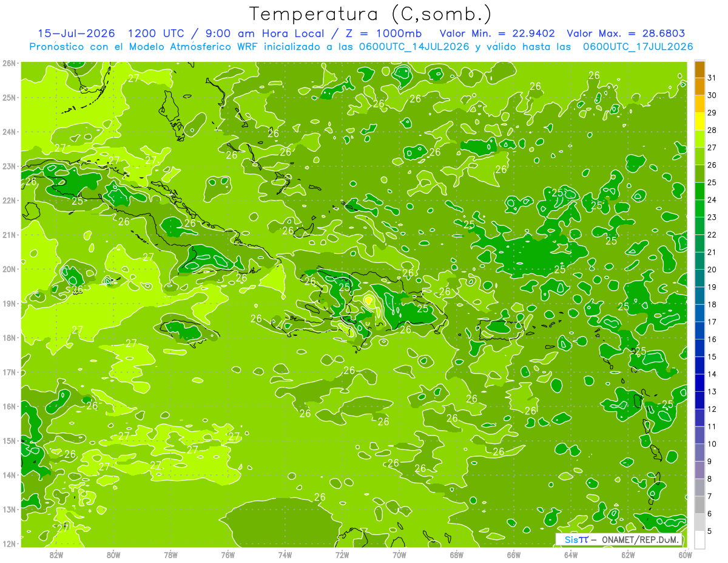Screen dimensions: 728x563
Task: Click latitude label "17N"
Action: click(x=8, y=372)
